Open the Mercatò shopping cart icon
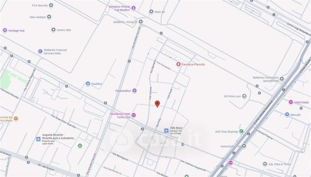Screen dimensions: 311x177 tap(287, 115)
